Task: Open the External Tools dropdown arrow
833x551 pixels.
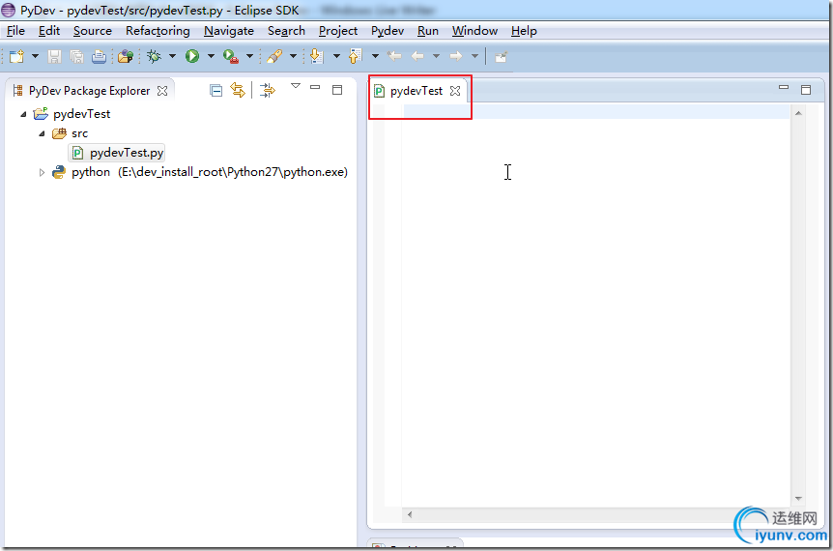Action: [249, 56]
